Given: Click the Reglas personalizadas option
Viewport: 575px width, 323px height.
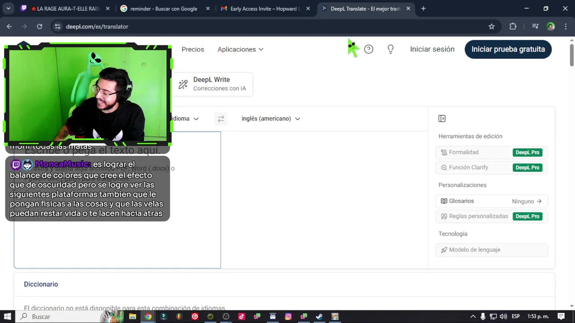Looking at the screenshot, I should point(491,216).
